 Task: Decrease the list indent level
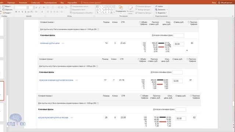pos(59,7)
